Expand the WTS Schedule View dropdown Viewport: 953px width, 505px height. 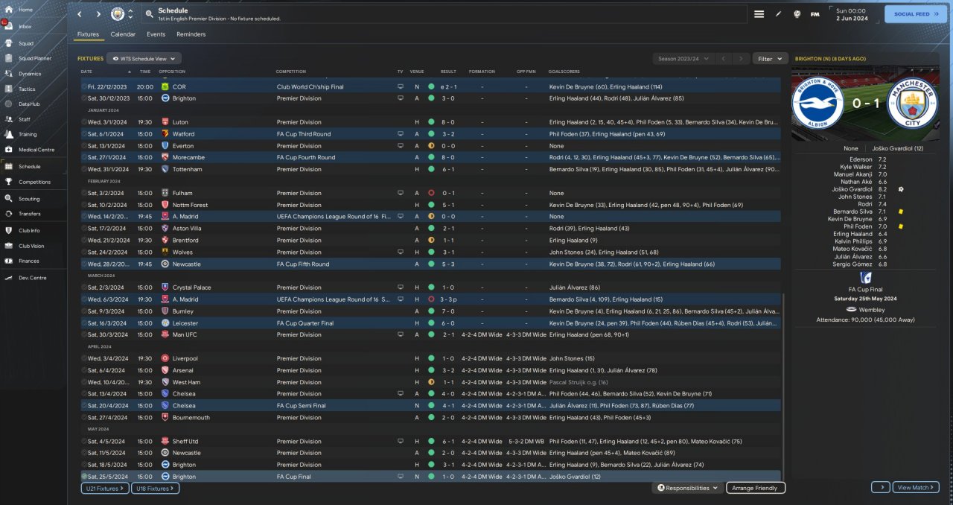pos(144,58)
